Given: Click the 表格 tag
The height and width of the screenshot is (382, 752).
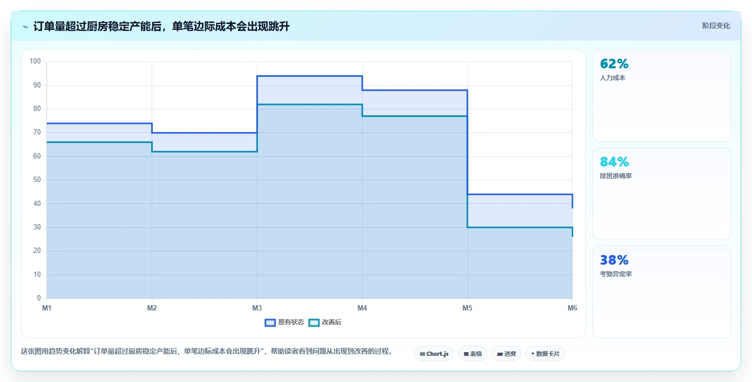Looking at the screenshot, I should [473, 354].
